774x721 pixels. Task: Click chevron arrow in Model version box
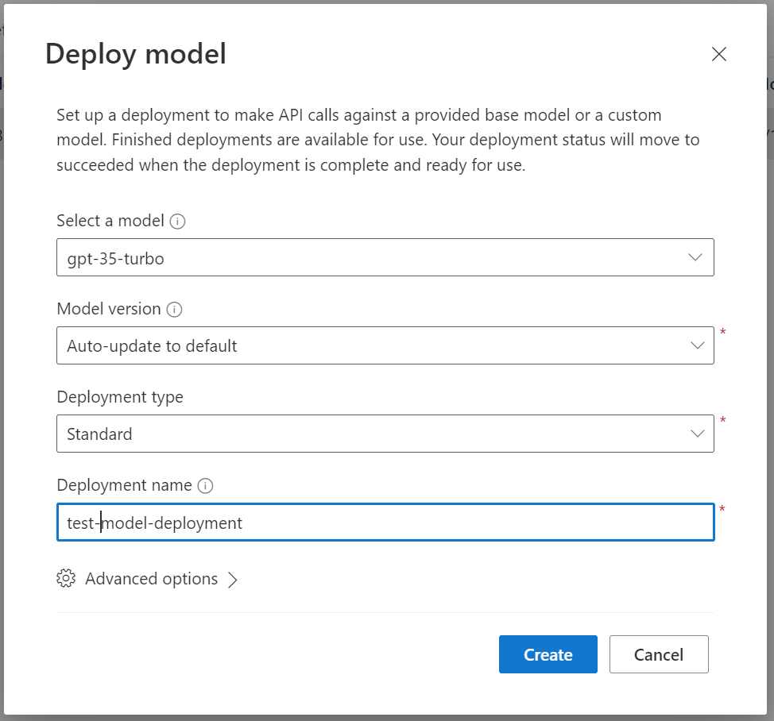pyautogui.click(x=696, y=346)
